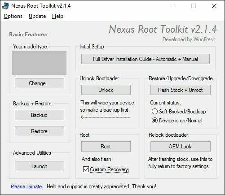Click the Change... model type button
This screenshot has height=195, width=225.
pyautogui.click(x=40, y=83)
